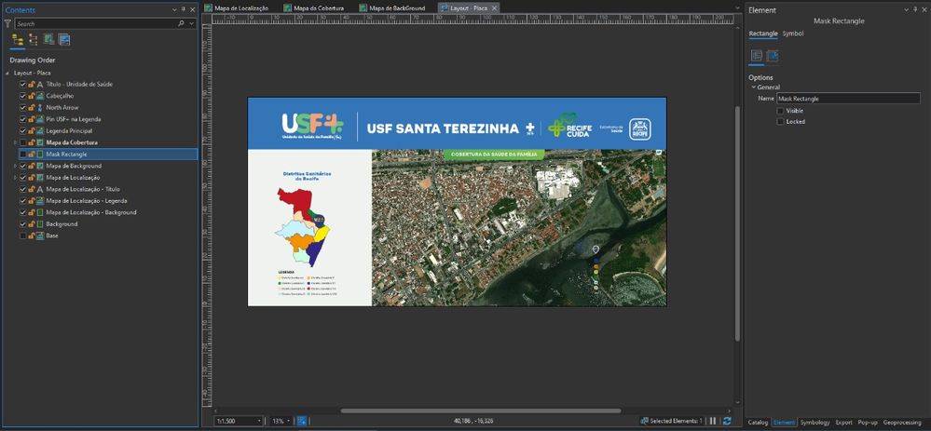Open the Options icon in Element pane
The height and width of the screenshot is (431, 931).
point(757,57)
